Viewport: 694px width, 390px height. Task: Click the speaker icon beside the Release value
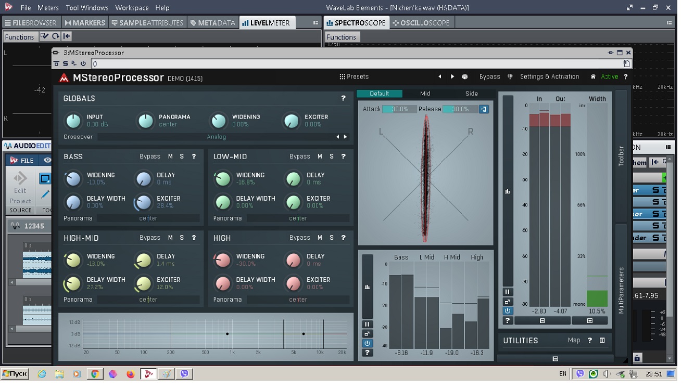point(484,109)
